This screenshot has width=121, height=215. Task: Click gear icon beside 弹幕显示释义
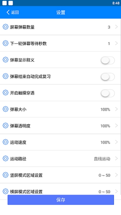(x=5, y=60)
